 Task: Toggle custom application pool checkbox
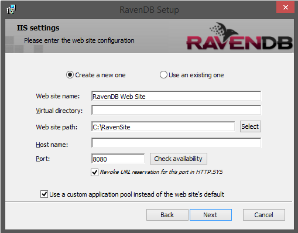[x=44, y=194]
